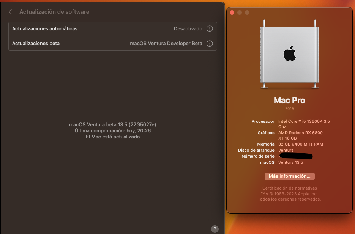Click the Número de serie label
355x234 pixels.
pos(258,157)
